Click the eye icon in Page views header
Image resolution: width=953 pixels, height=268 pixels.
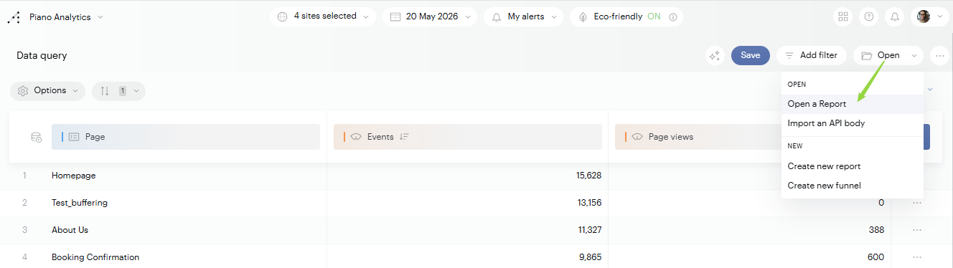tap(637, 137)
